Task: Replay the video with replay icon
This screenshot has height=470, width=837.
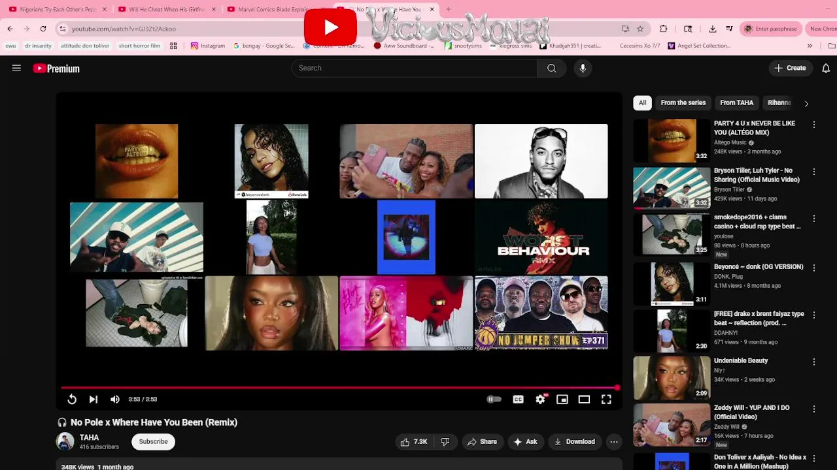Action: coord(72,399)
